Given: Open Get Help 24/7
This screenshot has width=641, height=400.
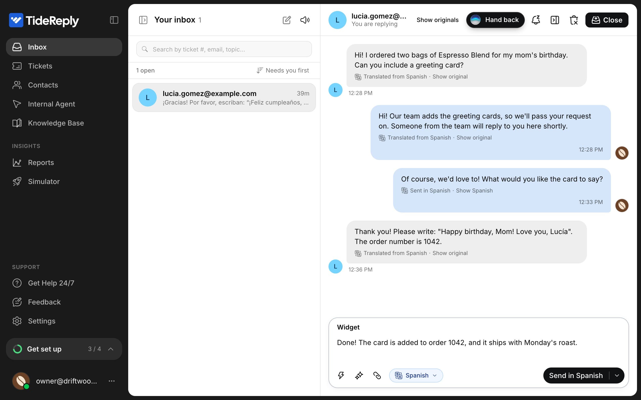Looking at the screenshot, I should click(64, 283).
